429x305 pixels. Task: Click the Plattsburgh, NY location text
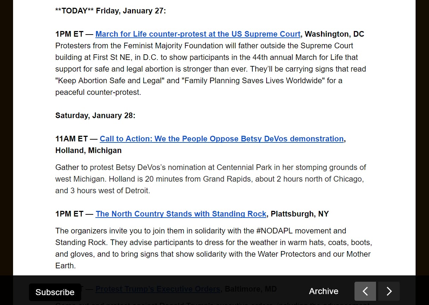click(300, 214)
